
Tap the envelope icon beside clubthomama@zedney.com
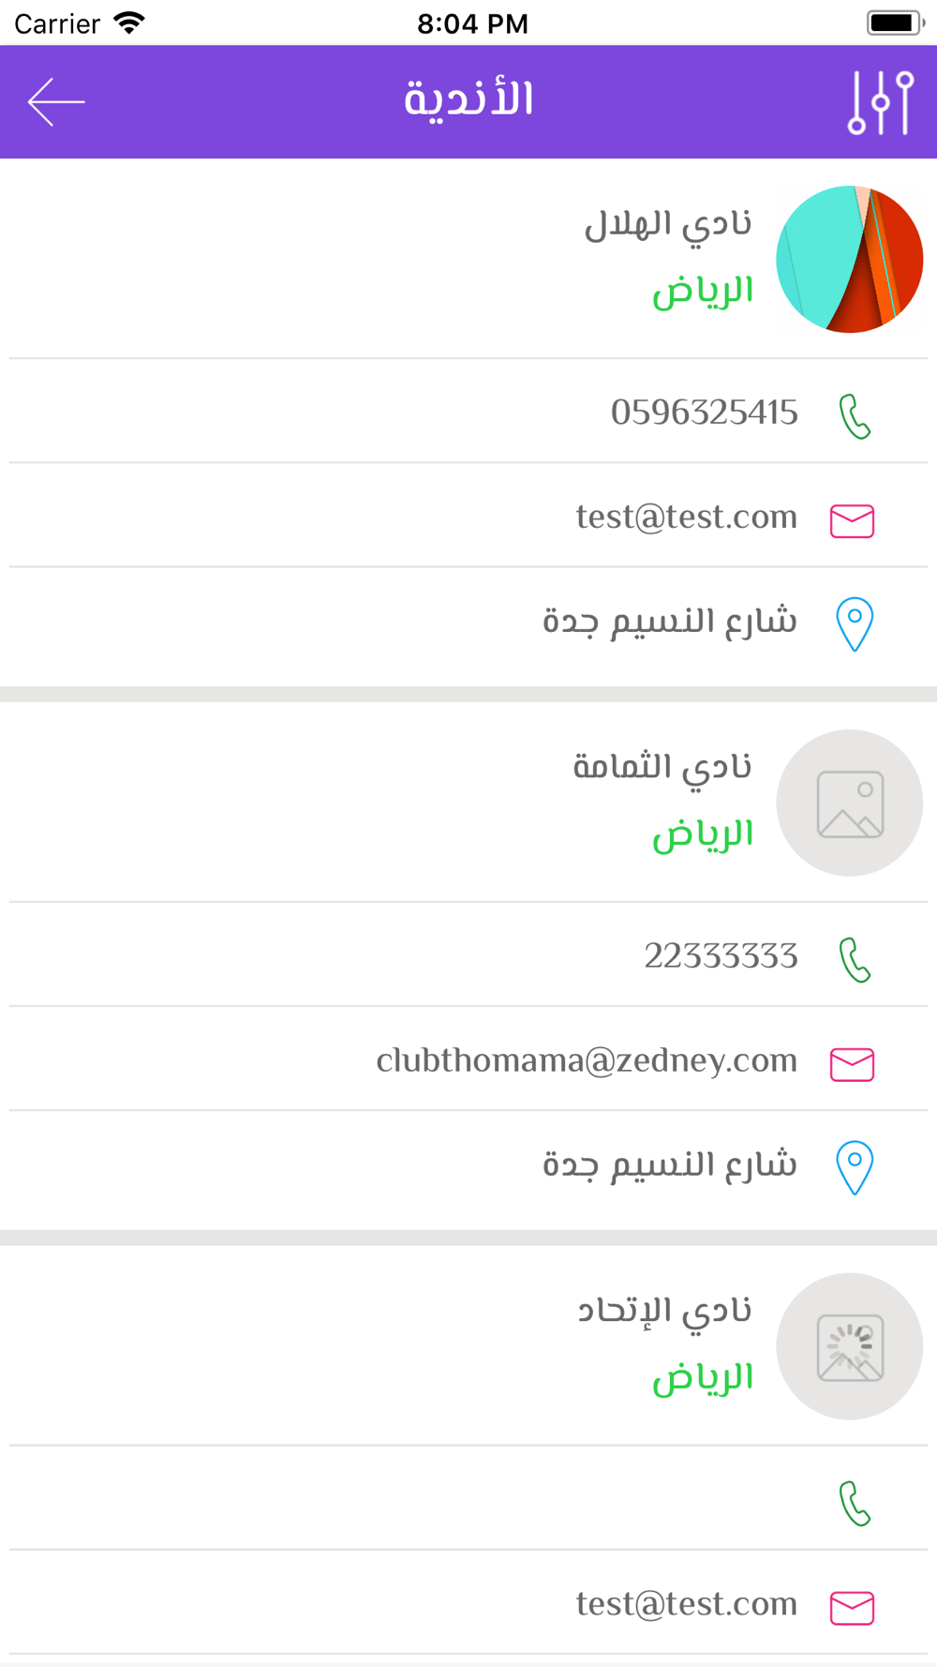coord(852,1064)
